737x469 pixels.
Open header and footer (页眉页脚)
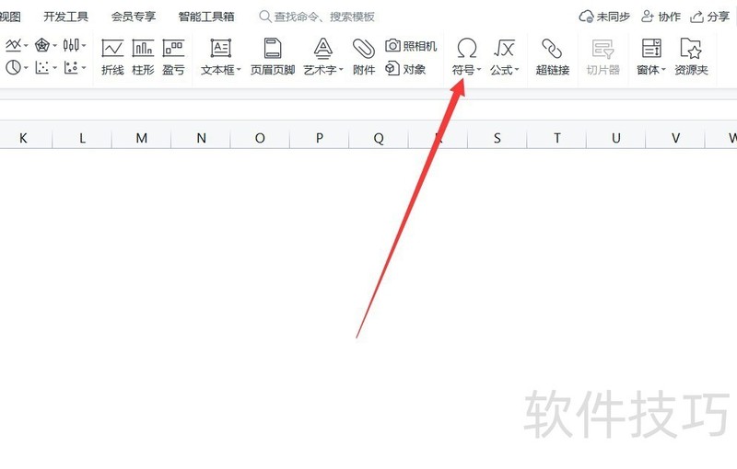pyautogui.click(x=273, y=57)
